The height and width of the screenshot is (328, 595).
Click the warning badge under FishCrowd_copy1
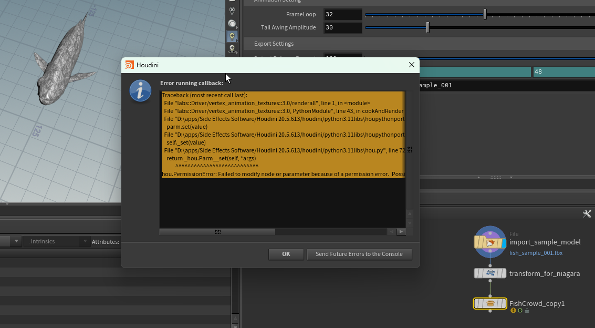pos(514,311)
